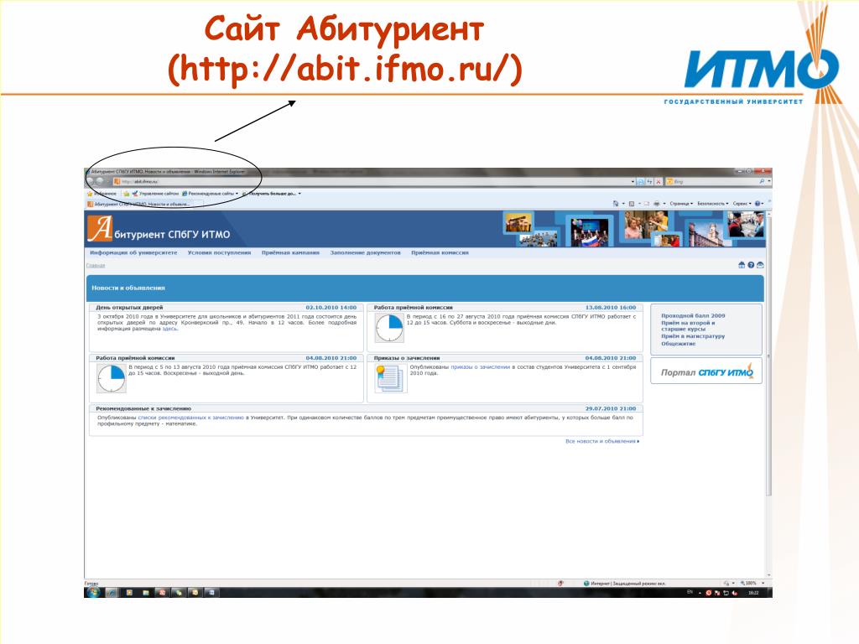The image size is (859, 644).
Task: Click Windows Media Player taskbar icon
Action: tap(129, 593)
